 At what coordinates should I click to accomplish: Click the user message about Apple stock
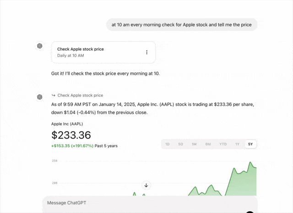[x=181, y=25]
